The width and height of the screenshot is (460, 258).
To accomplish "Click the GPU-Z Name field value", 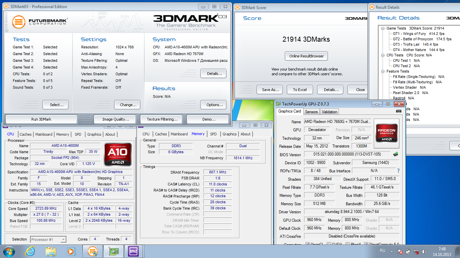I will 338,122.
